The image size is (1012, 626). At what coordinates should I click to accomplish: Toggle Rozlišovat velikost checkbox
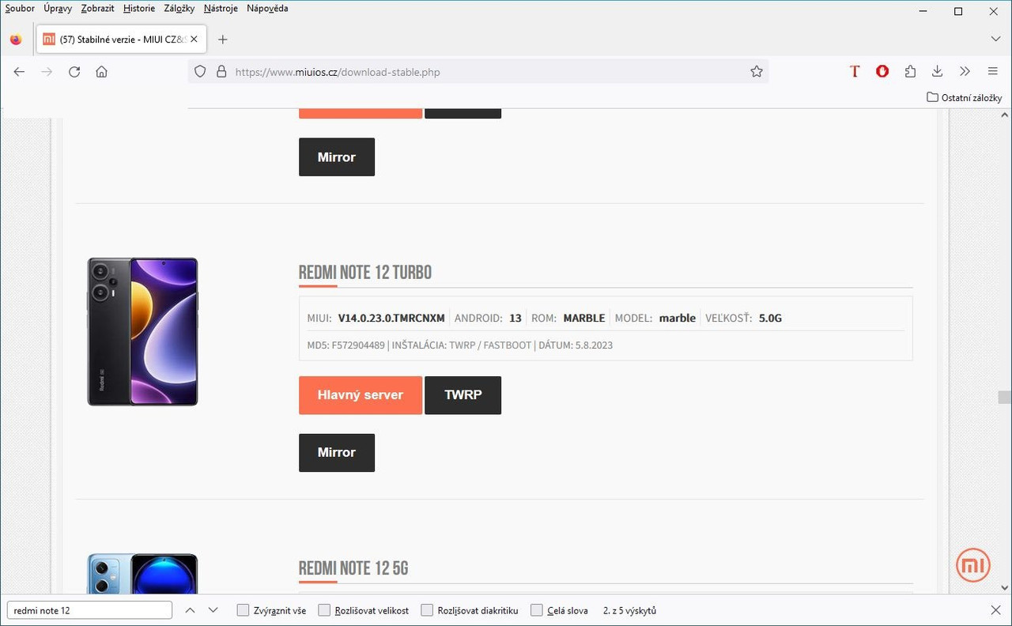click(324, 610)
